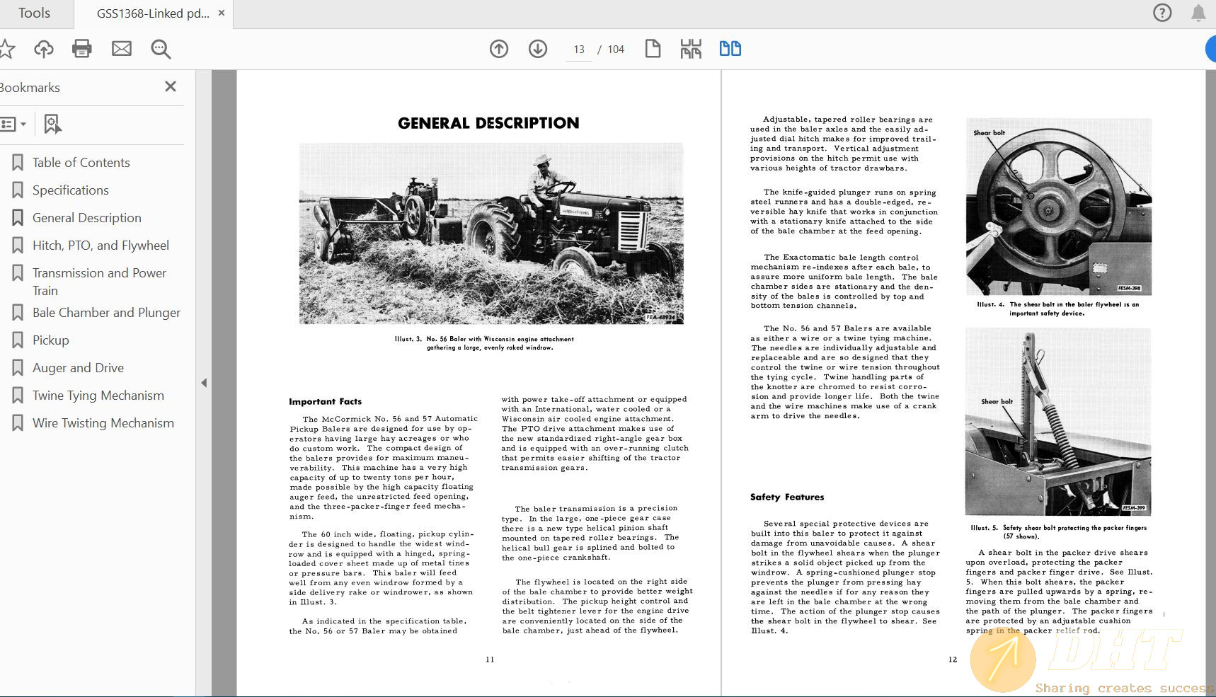Image resolution: width=1216 pixels, height=697 pixels.
Task: Select the GSS1368-Linked pdf document tab
Action: (x=152, y=13)
